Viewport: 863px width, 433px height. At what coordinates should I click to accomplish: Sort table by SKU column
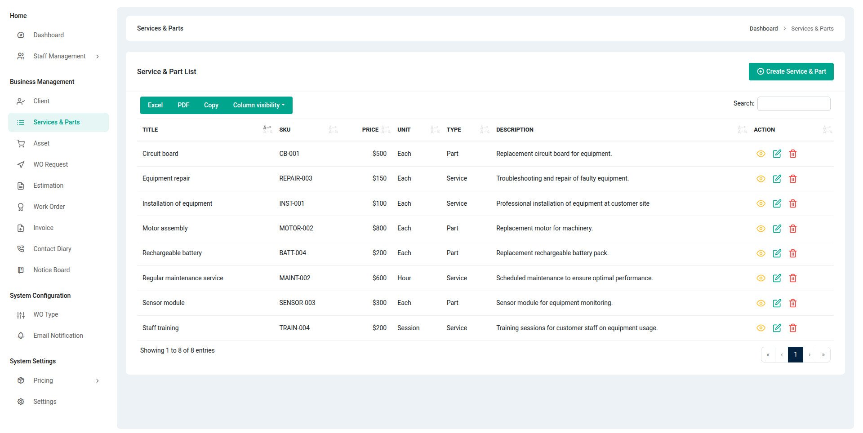click(306, 130)
